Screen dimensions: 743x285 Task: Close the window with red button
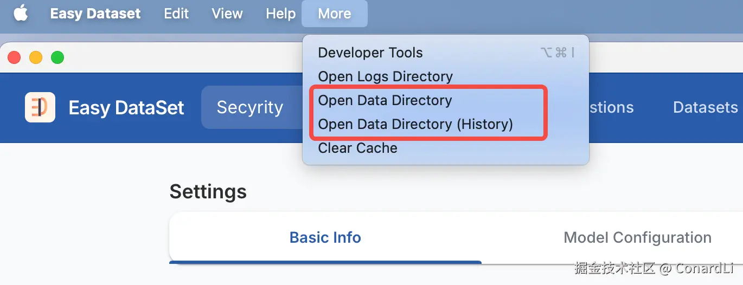coord(14,57)
